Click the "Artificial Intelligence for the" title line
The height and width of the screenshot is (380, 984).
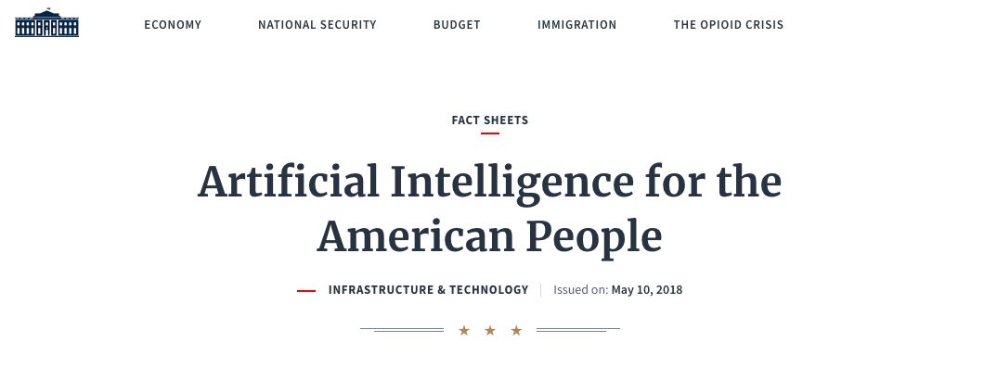coord(490,182)
